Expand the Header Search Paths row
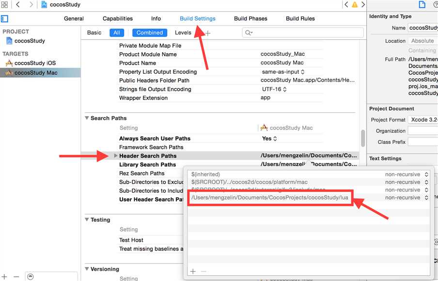 [x=116, y=156]
